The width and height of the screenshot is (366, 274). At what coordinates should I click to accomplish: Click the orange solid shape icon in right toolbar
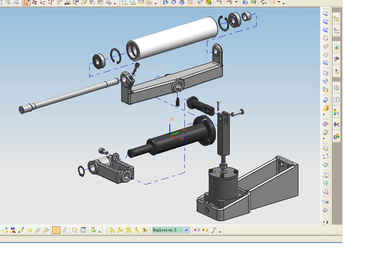click(325, 108)
